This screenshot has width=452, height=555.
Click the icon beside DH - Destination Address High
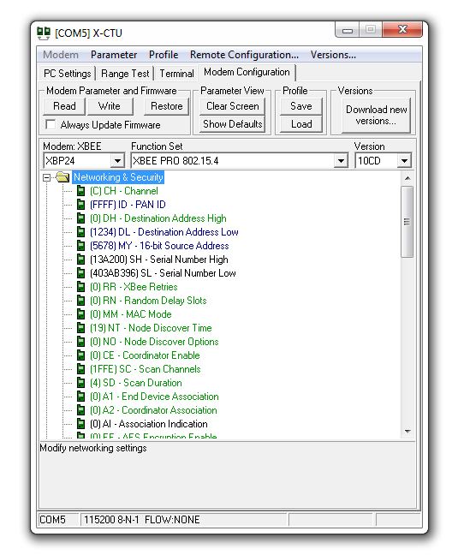point(81,218)
